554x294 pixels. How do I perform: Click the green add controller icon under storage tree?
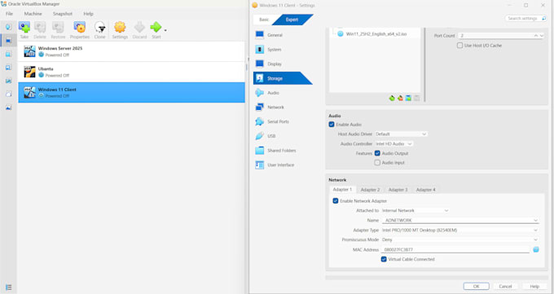pos(392,98)
